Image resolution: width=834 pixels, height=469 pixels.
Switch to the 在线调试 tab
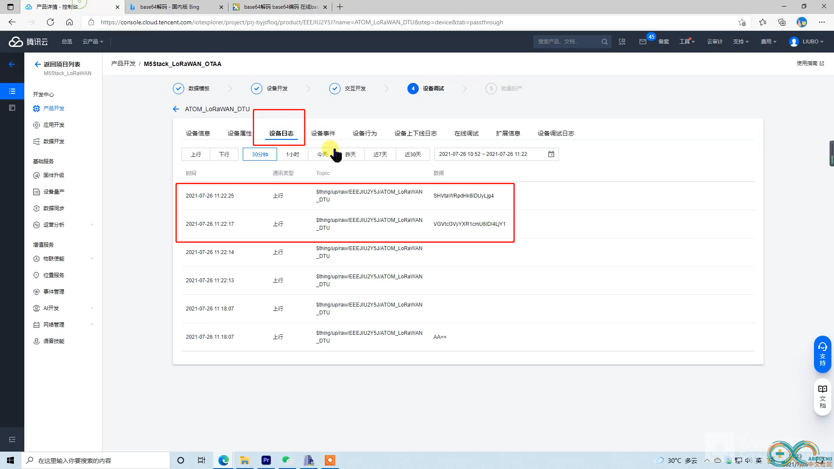[467, 133]
